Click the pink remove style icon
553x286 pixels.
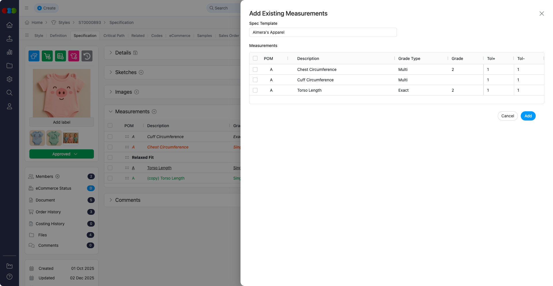(x=73, y=56)
